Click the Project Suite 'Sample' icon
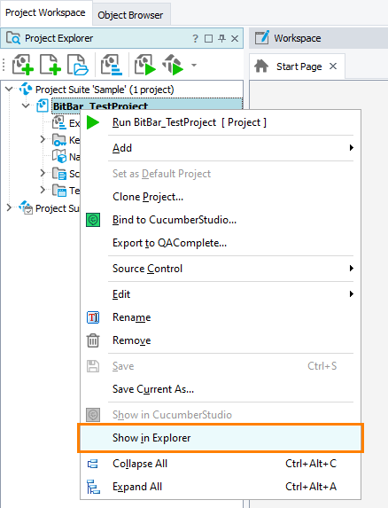The image size is (388, 508). point(26,89)
